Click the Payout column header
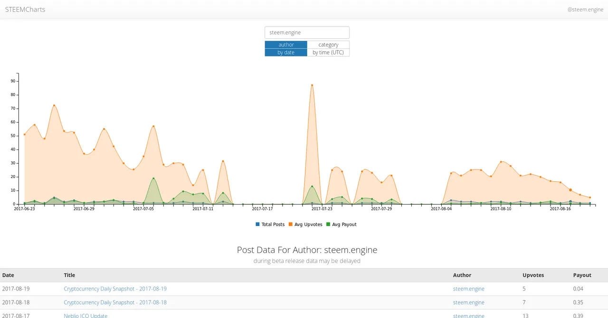 tap(582, 275)
